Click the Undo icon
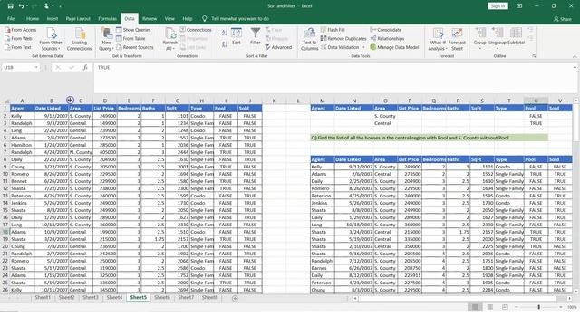Screen dimensions: 580x326 coord(21,6)
